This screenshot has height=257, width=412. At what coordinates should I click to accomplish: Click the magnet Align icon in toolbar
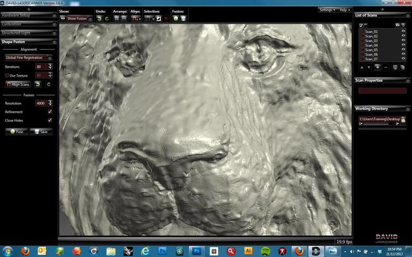[x=135, y=18]
